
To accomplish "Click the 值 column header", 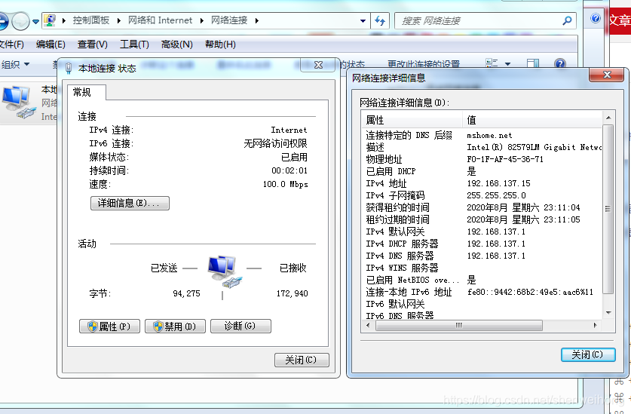I will (532, 120).
